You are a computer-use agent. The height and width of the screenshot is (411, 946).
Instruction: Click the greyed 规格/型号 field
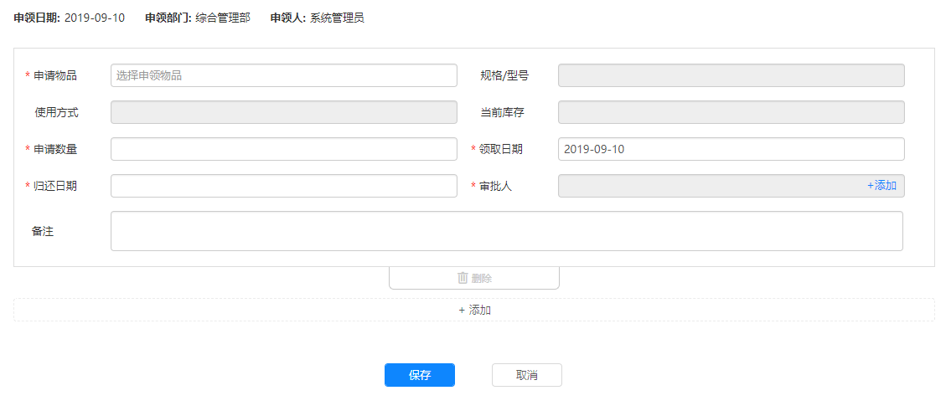(731, 75)
